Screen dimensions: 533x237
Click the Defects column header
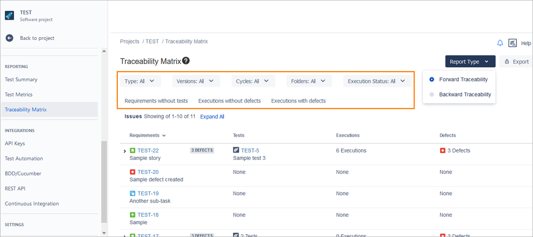click(x=448, y=135)
